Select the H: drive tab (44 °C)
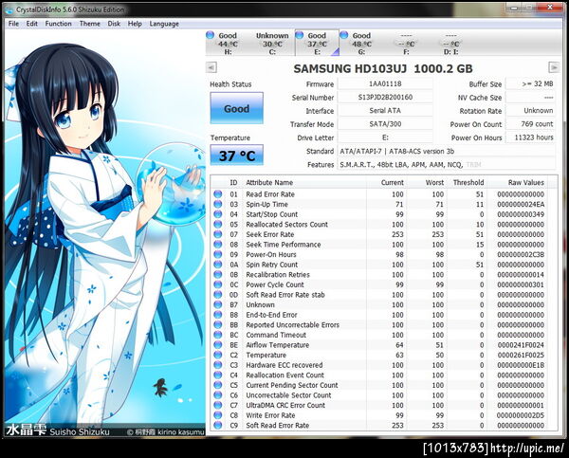 [x=228, y=44]
